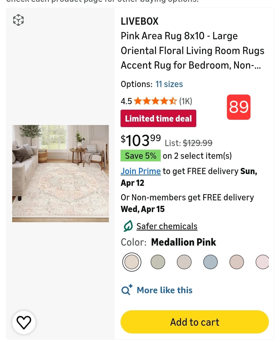Click the Join Prime link

pyautogui.click(x=141, y=171)
